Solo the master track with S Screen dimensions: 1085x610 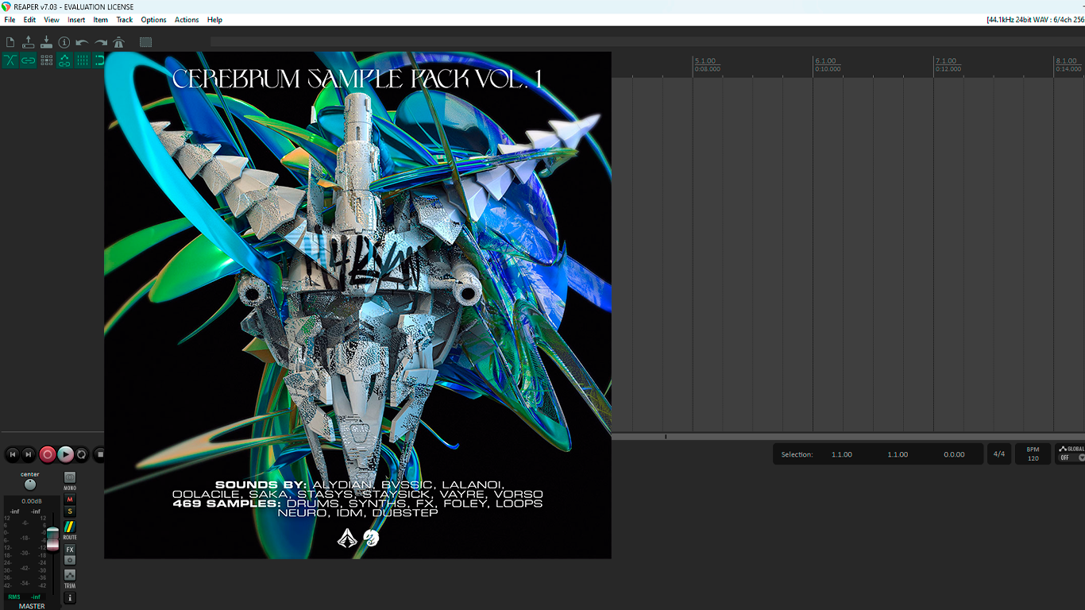pyautogui.click(x=70, y=512)
